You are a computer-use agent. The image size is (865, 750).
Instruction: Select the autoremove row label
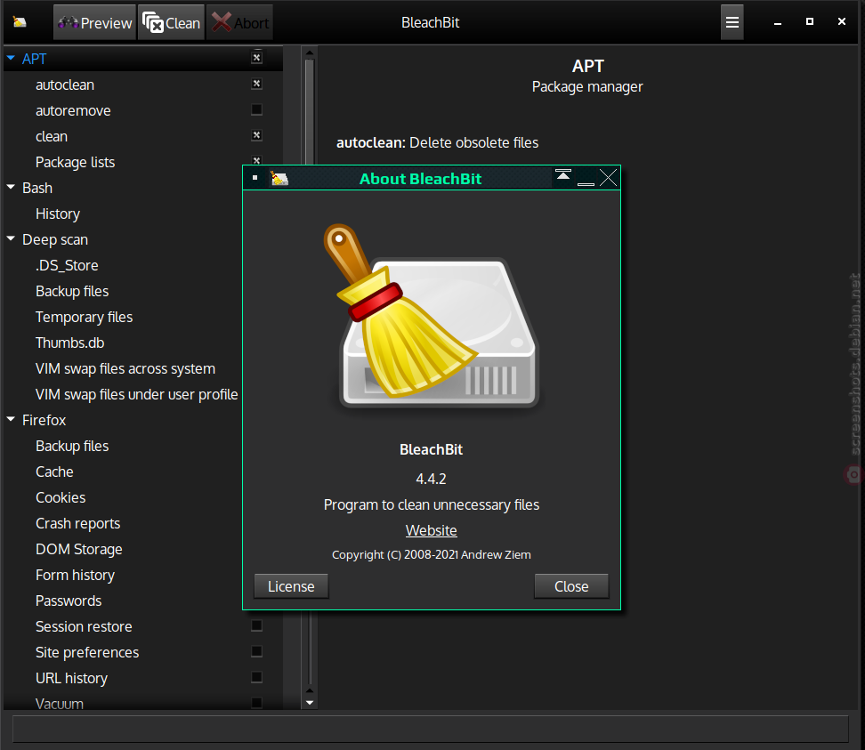[73, 111]
